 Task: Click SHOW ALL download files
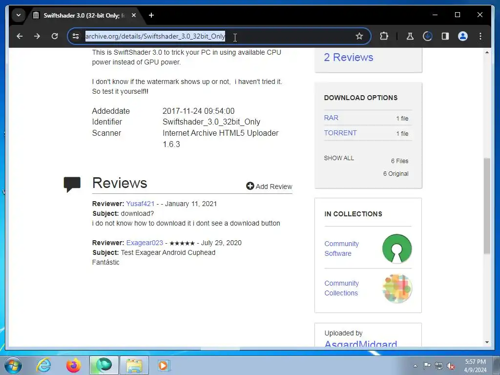click(339, 158)
